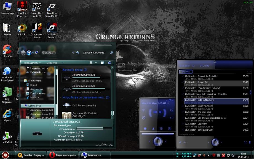Open the view options dropdown arrow

click(96, 63)
